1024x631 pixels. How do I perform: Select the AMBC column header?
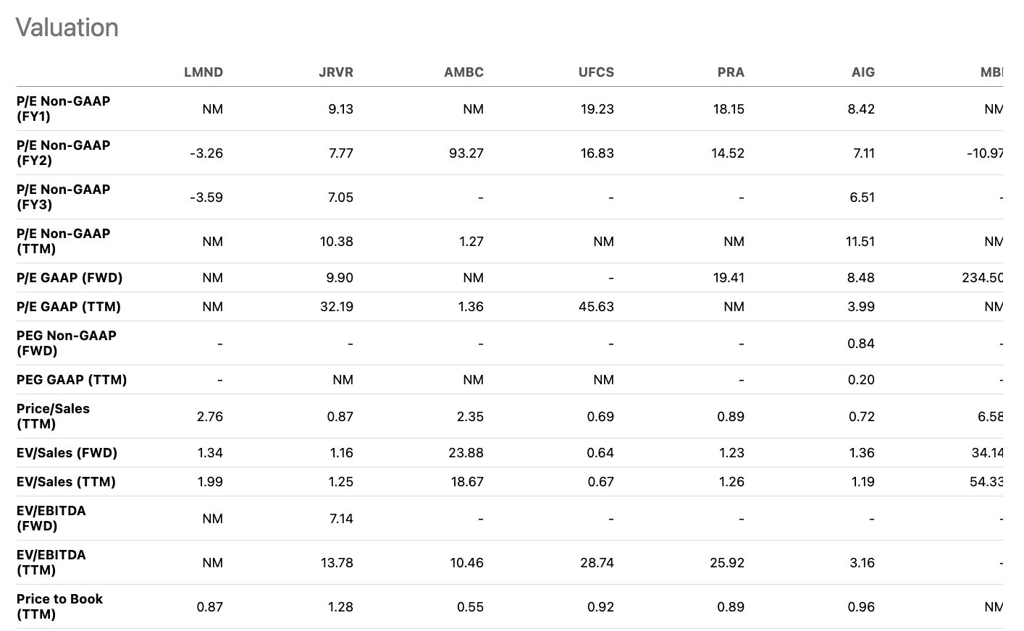[x=463, y=72]
